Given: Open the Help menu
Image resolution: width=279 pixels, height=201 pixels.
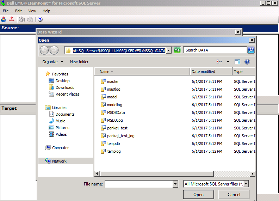Looking at the screenshot, I should click(46, 11).
